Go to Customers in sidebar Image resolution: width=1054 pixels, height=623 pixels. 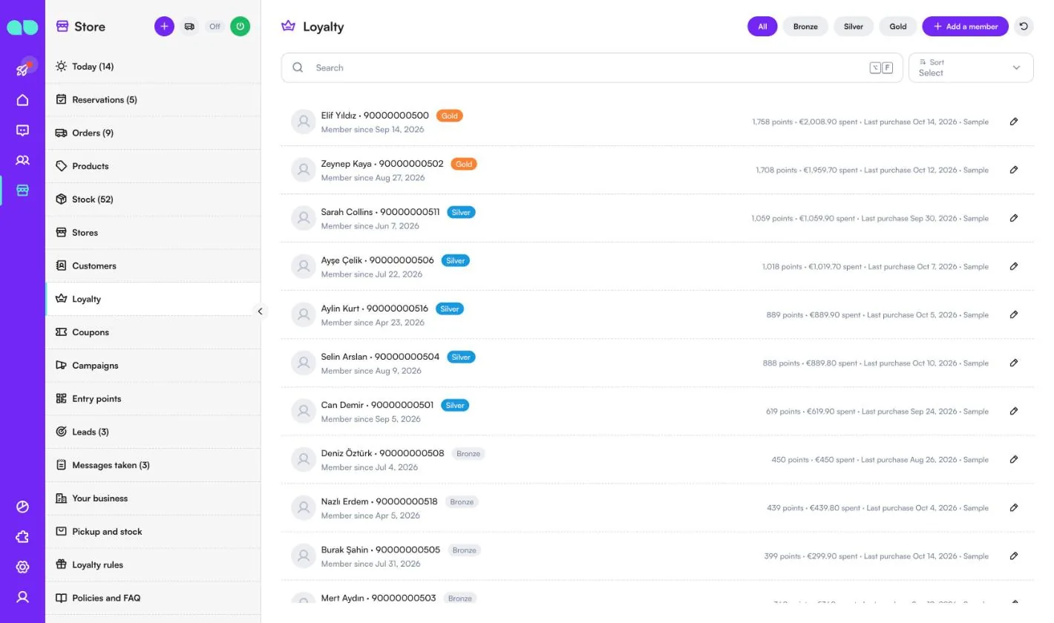tap(153, 266)
